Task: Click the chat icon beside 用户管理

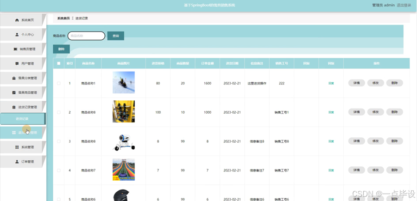Action: coord(17,64)
